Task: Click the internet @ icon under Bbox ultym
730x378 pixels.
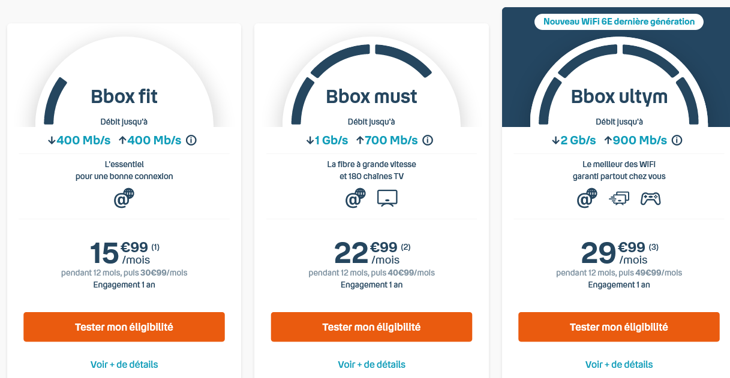Action: 587,198
